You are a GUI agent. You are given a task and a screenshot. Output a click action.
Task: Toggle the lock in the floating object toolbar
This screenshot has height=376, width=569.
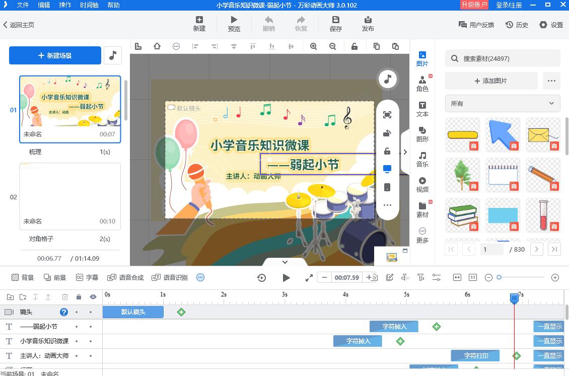tap(387, 151)
